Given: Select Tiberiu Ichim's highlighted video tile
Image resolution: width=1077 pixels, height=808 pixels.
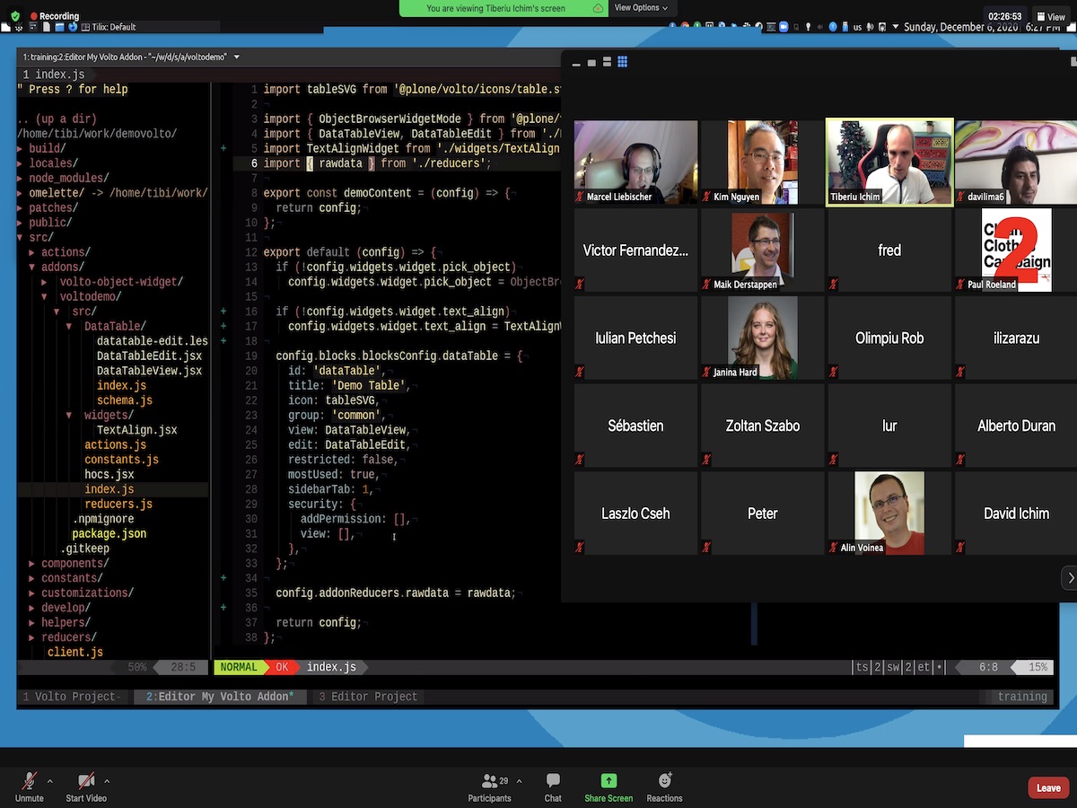Looking at the screenshot, I should coord(889,162).
